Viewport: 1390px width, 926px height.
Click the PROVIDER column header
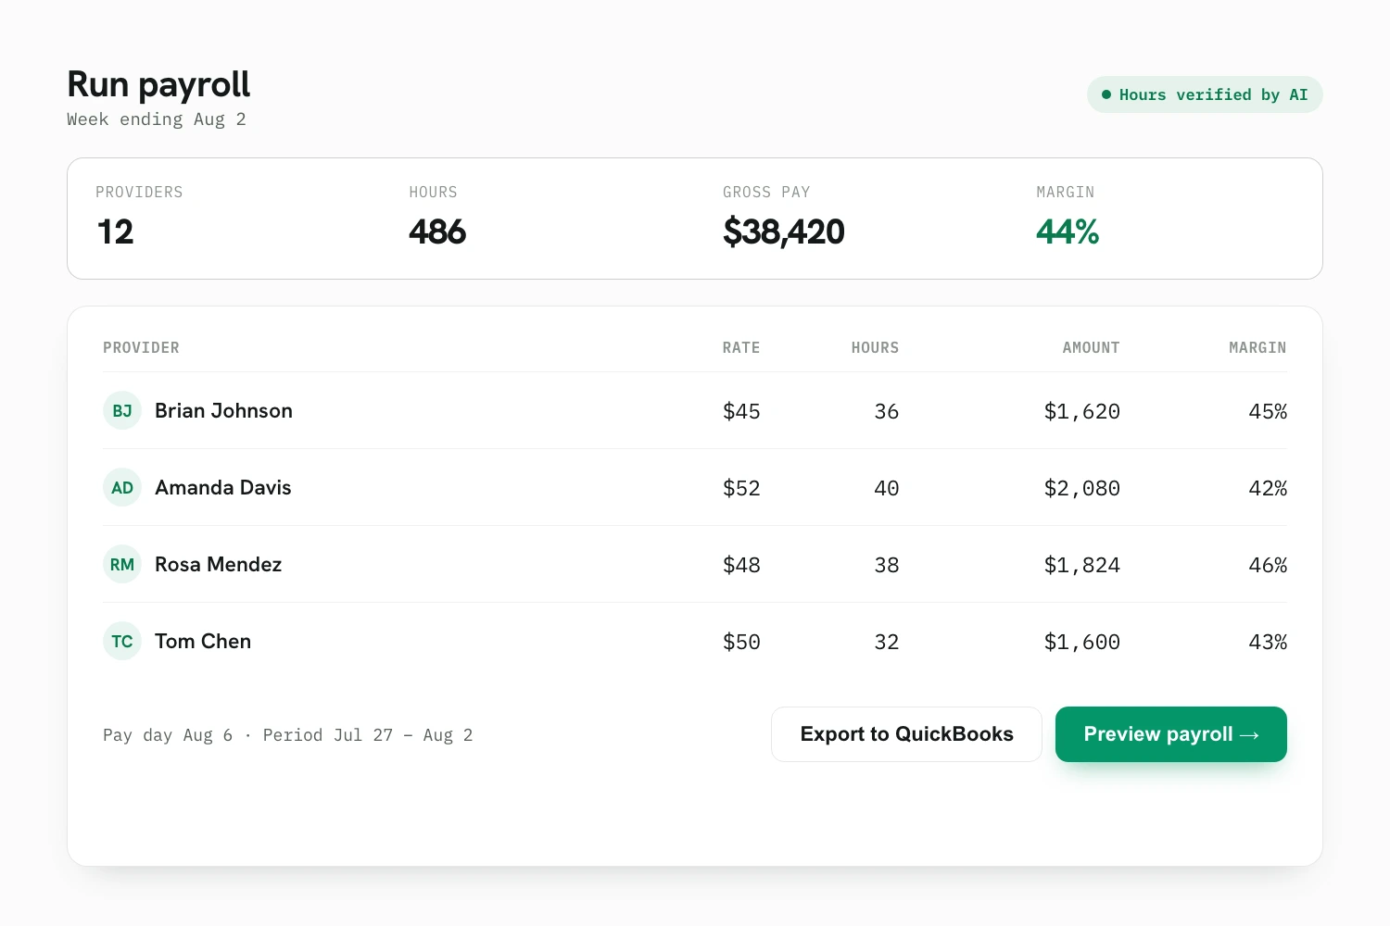pos(141,347)
